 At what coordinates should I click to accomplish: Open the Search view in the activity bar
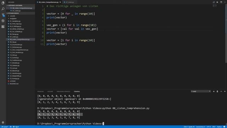click(3, 9)
